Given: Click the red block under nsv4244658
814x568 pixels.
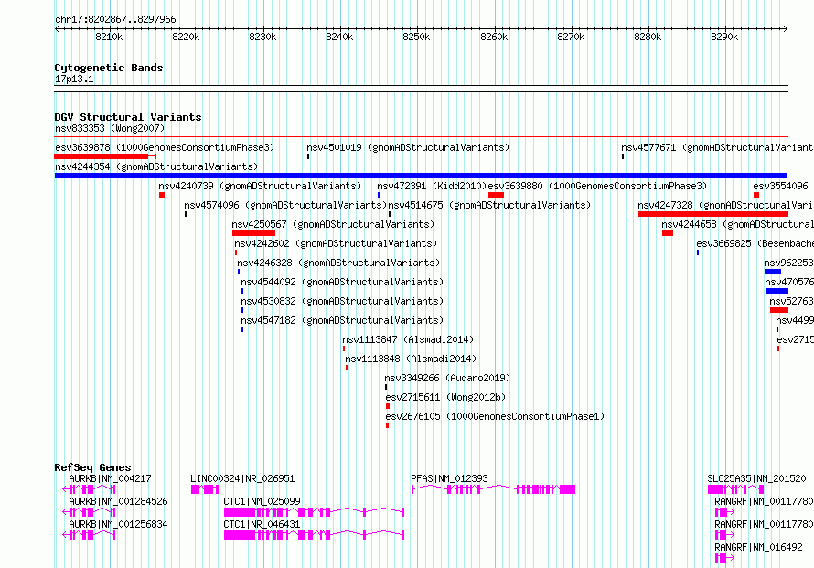Looking at the screenshot, I should [668, 233].
